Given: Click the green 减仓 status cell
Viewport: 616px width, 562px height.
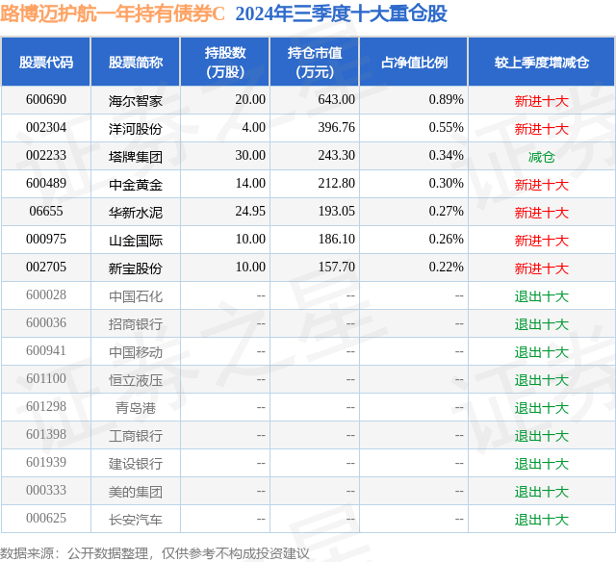Looking at the screenshot, I should click(541, 157).
